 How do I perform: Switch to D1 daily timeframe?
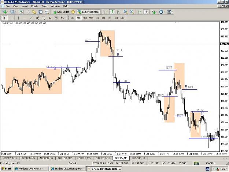[x=110, y=18]
